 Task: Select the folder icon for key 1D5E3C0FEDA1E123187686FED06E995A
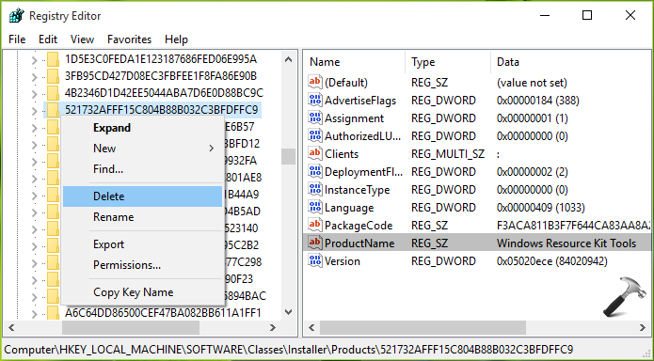click(53, 59)
